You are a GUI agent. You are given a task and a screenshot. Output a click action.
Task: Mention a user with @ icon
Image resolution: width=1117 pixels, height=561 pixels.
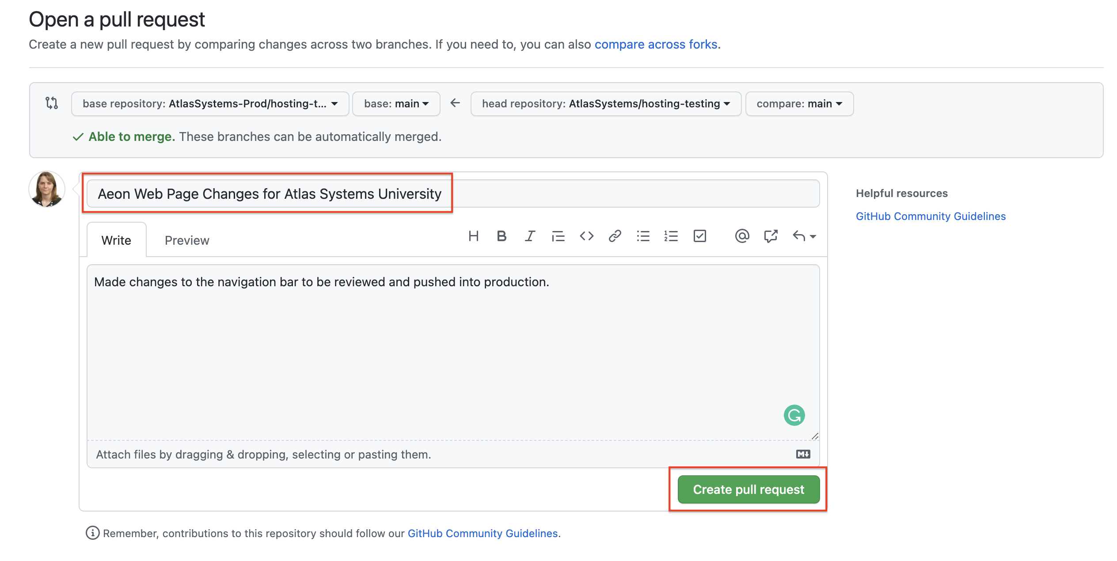742,236
